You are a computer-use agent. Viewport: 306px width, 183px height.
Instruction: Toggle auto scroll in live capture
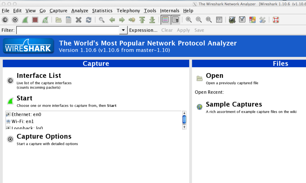coord(175,20)
